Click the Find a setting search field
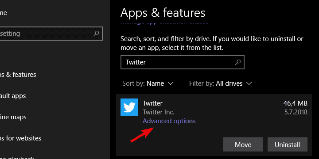Image resolution: width=319 pixels, height=159 pixels. click(x=51, y=33)
